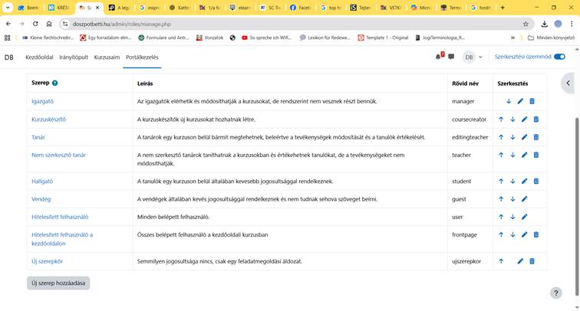Open the help question mark button

click(555, 293)
